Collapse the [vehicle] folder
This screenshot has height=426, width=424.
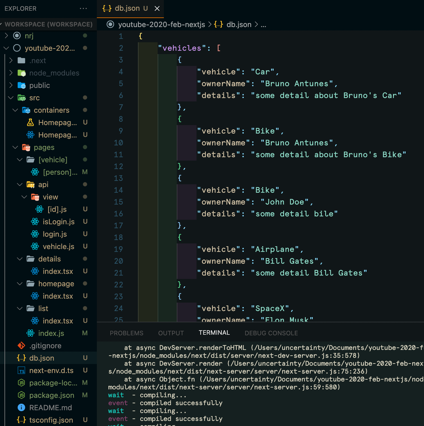tap(20, 159)
